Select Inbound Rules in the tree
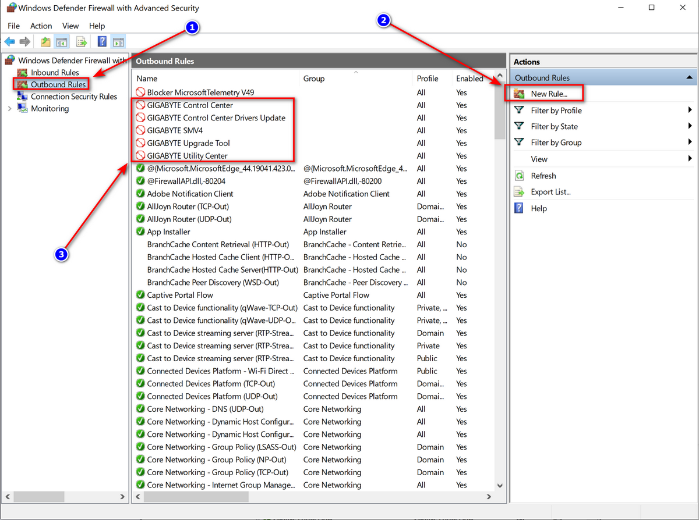 click(x=55, y=73)
